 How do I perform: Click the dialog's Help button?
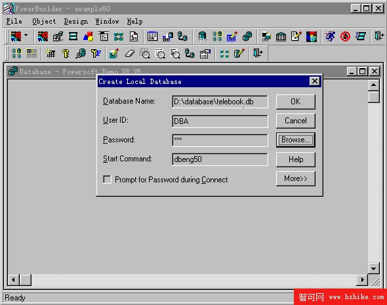(295, 159)
